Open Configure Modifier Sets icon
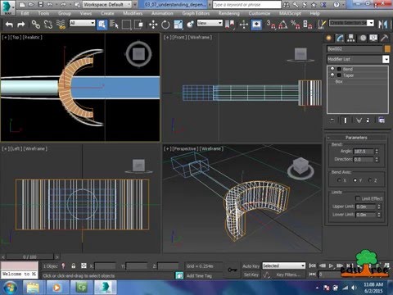393x295 pixels. pos(382,120)
